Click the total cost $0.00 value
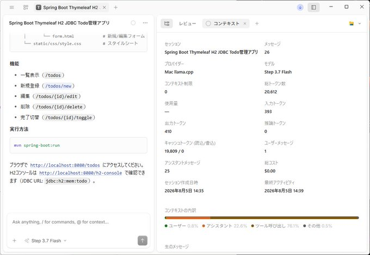The width and height of the screenshot is (370, 255). 270,171
